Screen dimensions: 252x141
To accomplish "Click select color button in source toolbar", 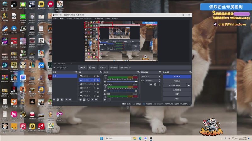I will [113, 68].
